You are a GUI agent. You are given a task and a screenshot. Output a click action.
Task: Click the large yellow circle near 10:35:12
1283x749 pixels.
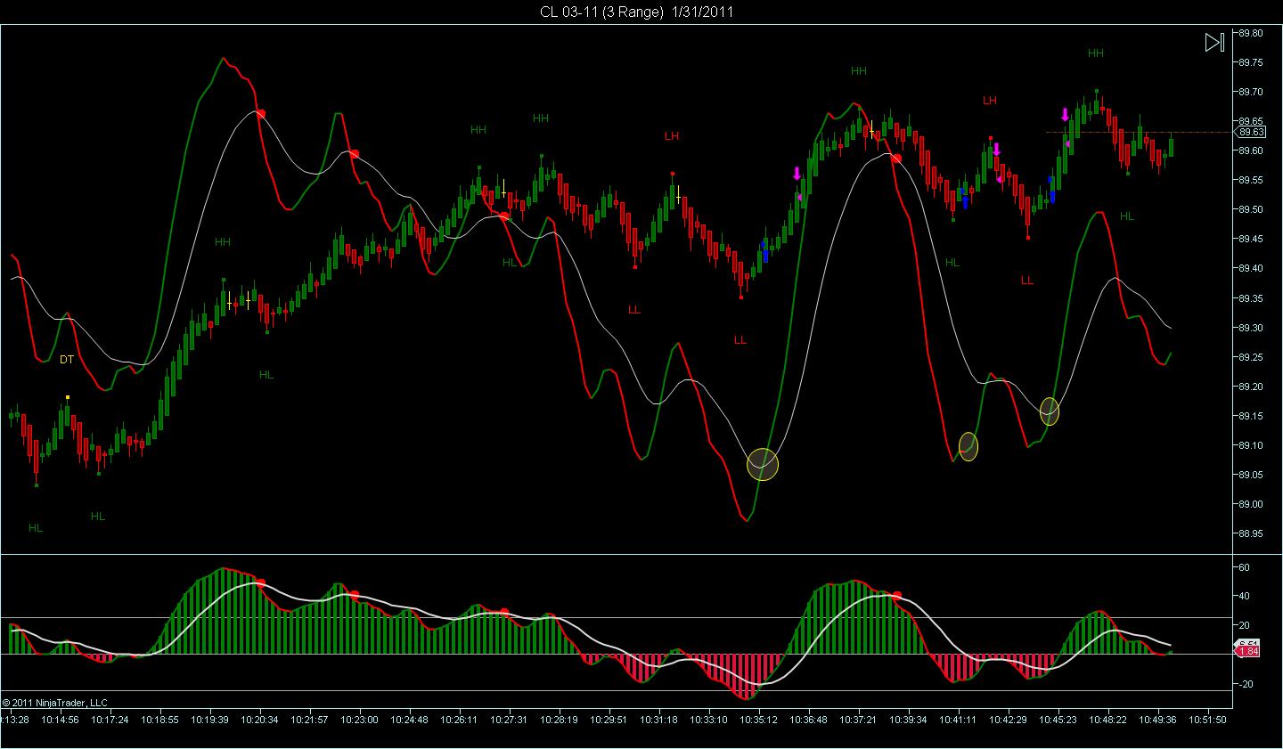[762, 464]
